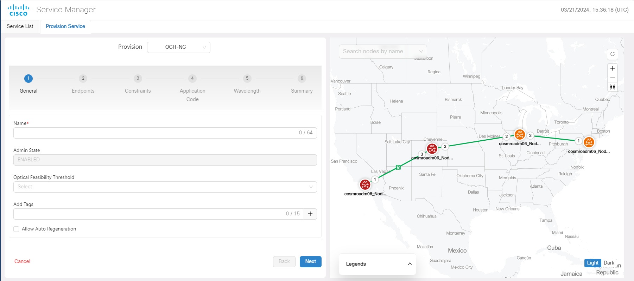
Task: Open the Provision Service tab
Action: pyautogui.click(x=65, y=26)
